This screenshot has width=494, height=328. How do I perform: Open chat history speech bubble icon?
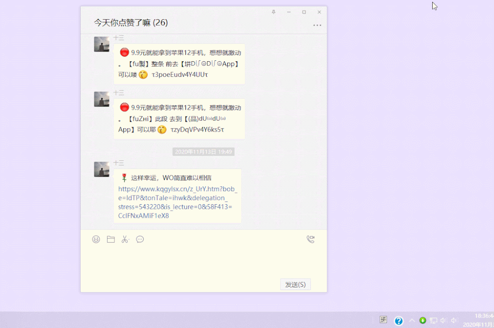point(140,239)
